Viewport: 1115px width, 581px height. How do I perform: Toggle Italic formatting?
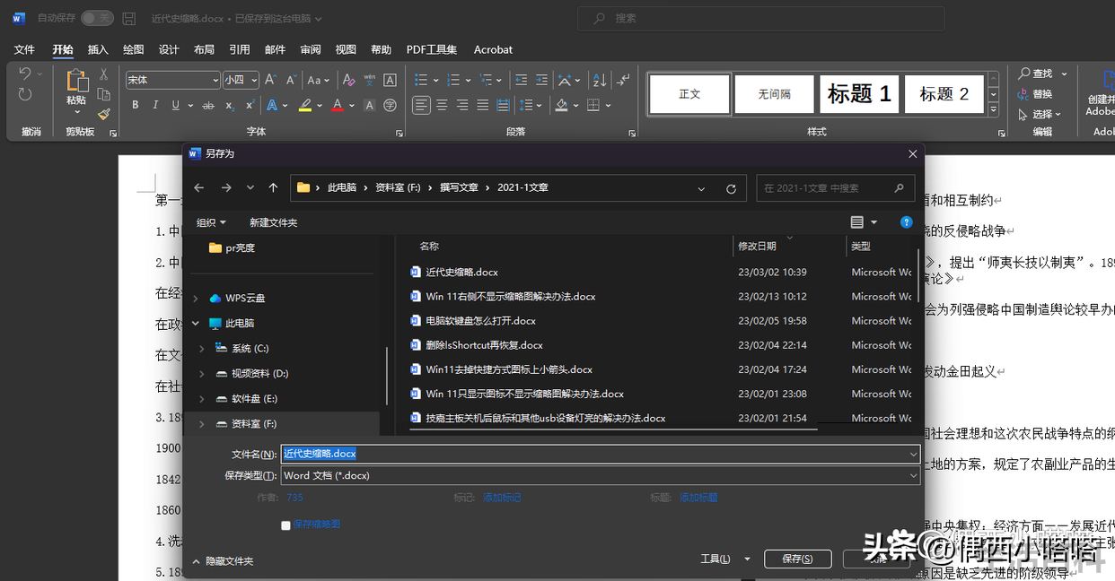(x=155, y=105)
